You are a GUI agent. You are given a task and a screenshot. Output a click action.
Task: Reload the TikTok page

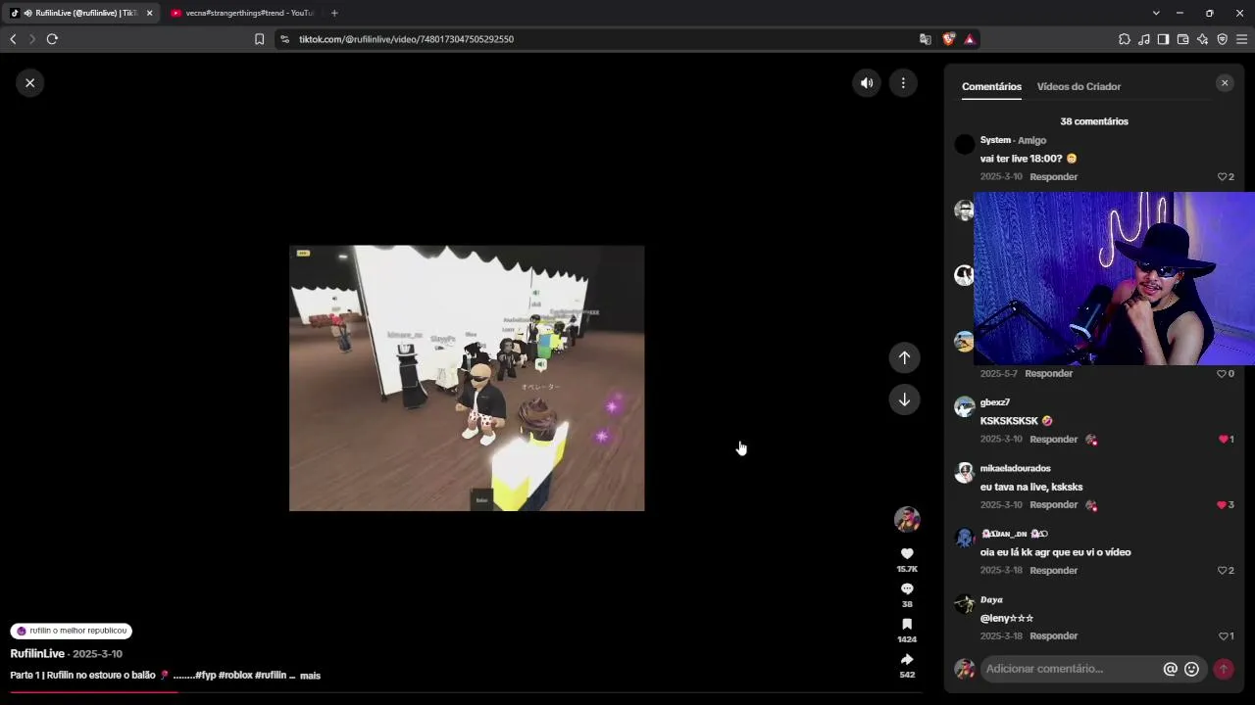(52, 39)
